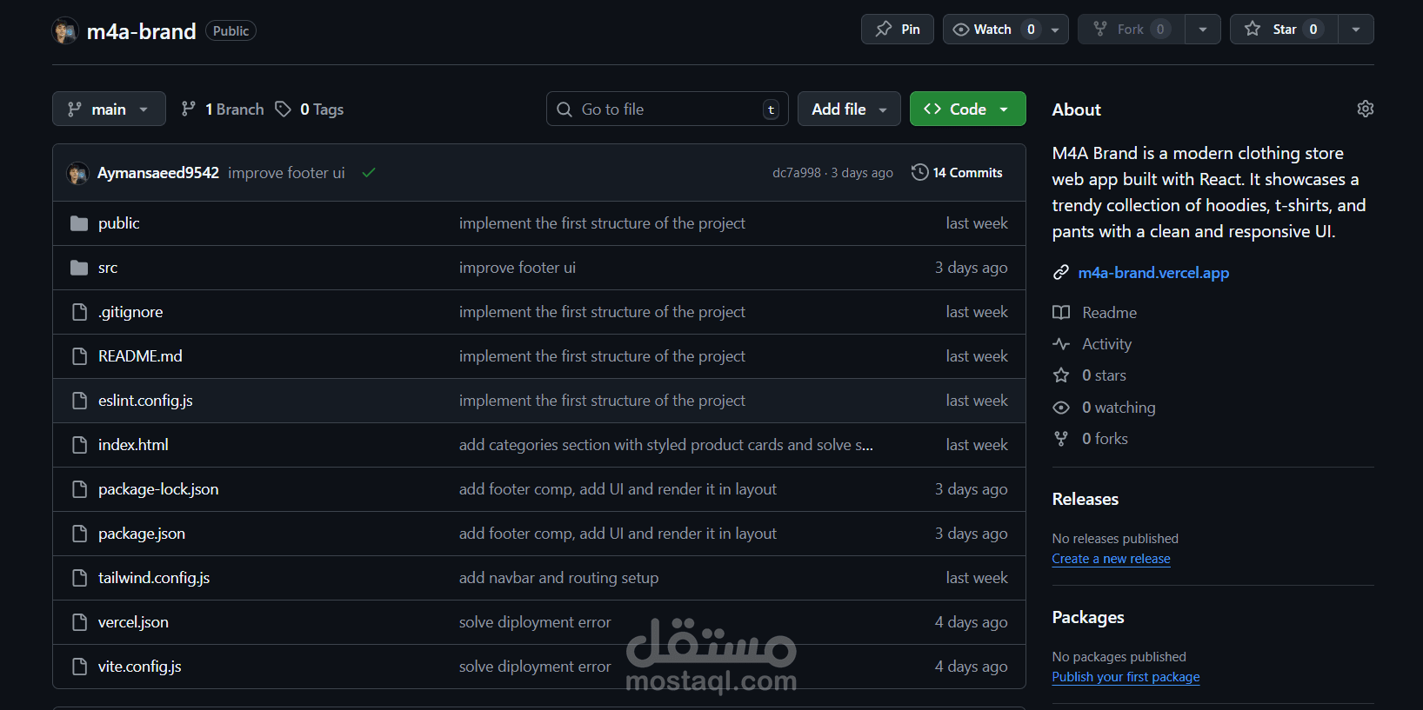Open the 14 Commits history

957,173
